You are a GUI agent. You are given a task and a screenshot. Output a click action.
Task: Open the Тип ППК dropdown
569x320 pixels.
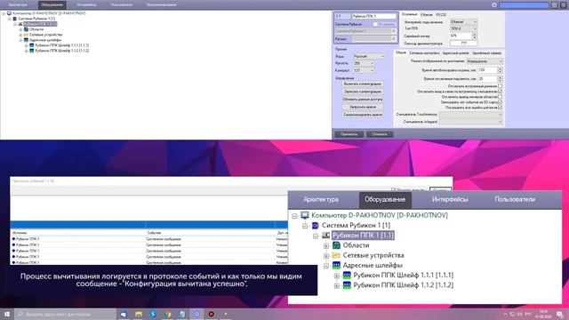[x=463, y=28]
